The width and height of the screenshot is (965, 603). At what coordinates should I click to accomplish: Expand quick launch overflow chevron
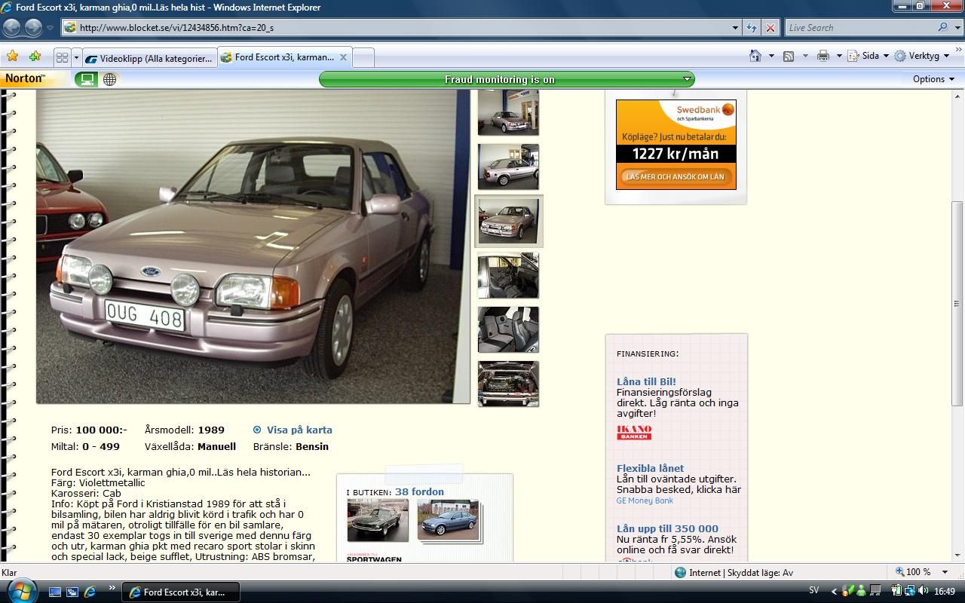[x=112, y=589]
